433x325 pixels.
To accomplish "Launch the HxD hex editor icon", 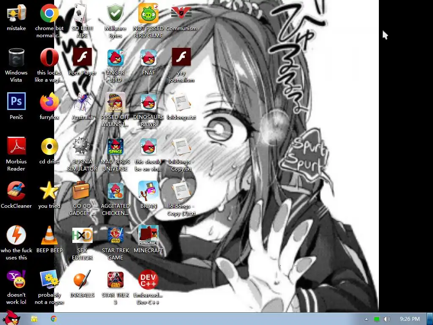I will click(x=82, y=235).
